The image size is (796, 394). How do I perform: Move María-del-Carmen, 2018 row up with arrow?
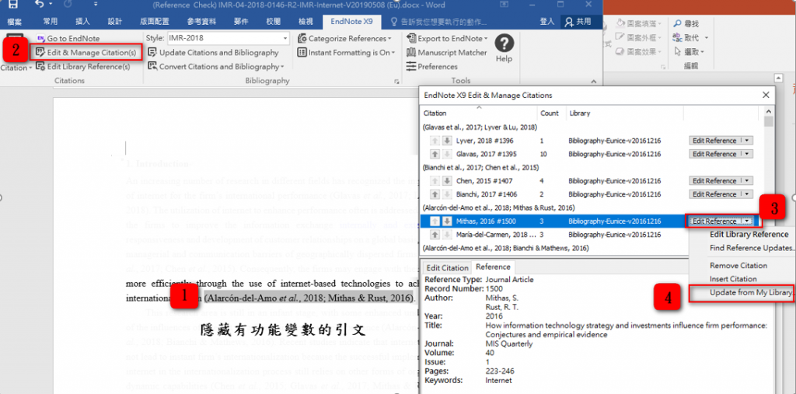(435, 234)
